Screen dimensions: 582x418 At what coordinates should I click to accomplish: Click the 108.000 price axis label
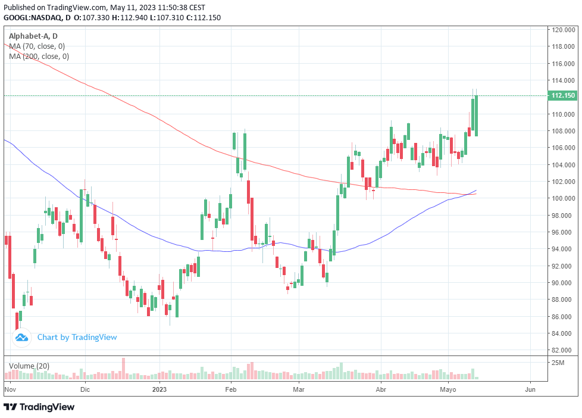pos(564,131)
